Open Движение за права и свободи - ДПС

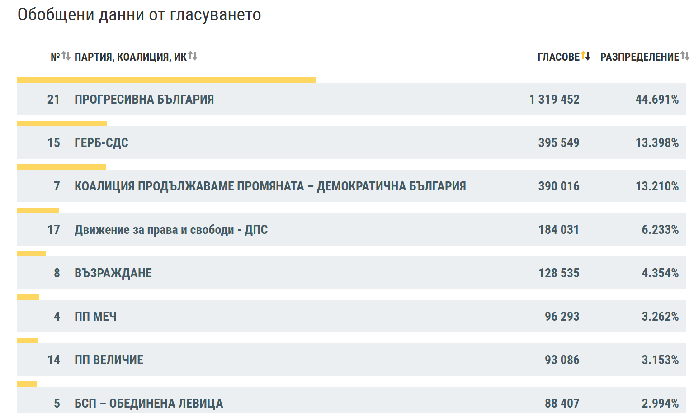[352, 229]
